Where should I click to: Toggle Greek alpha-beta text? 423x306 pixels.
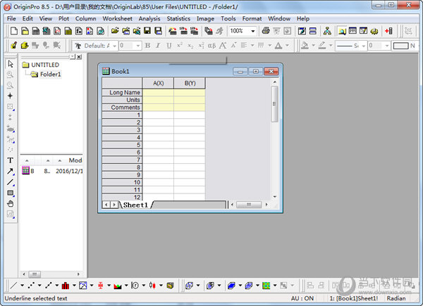pyautogui.click(x=211, y=46)
